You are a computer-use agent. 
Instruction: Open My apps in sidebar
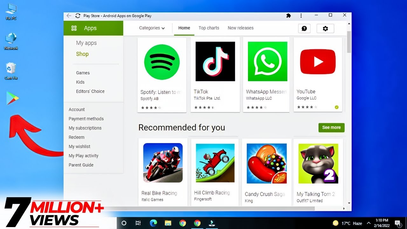[x=86, y=43]
